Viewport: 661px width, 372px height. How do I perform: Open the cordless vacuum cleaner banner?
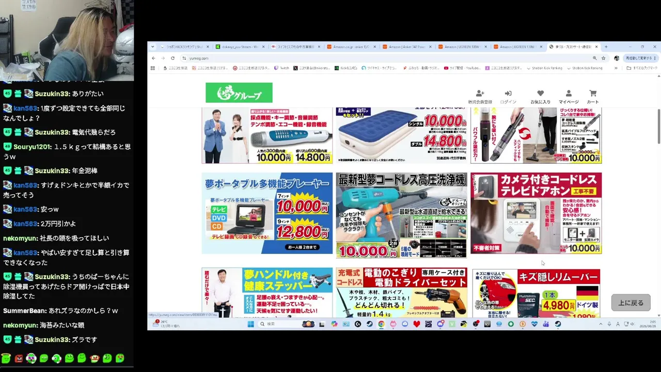point(536,135)
